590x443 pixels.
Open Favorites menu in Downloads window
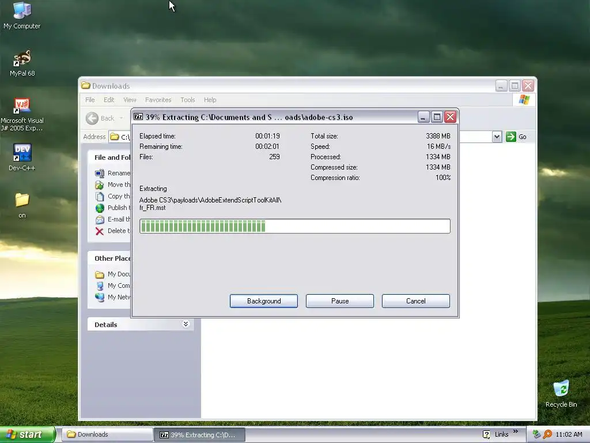tap(158, 100)
